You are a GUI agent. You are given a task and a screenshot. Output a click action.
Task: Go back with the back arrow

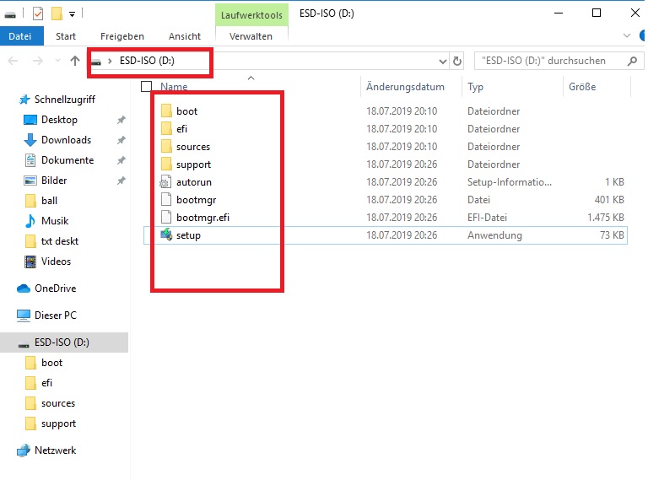pos(13,61)
